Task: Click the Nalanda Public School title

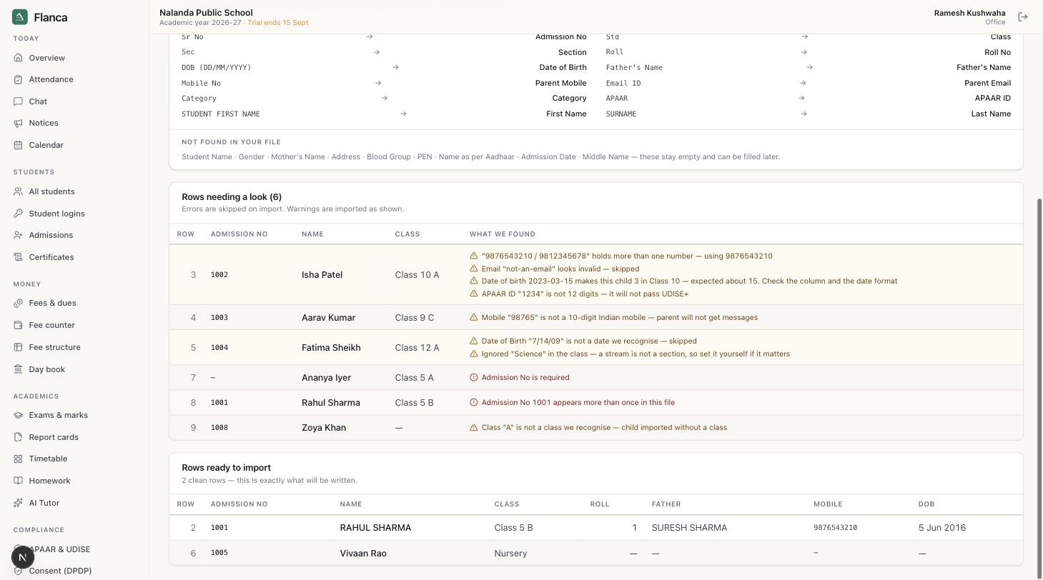Action: [x=206, y=12]
